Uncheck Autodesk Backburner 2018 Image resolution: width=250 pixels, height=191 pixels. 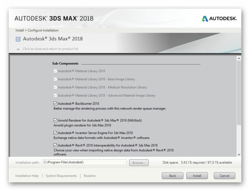click(x=55, y=103)
